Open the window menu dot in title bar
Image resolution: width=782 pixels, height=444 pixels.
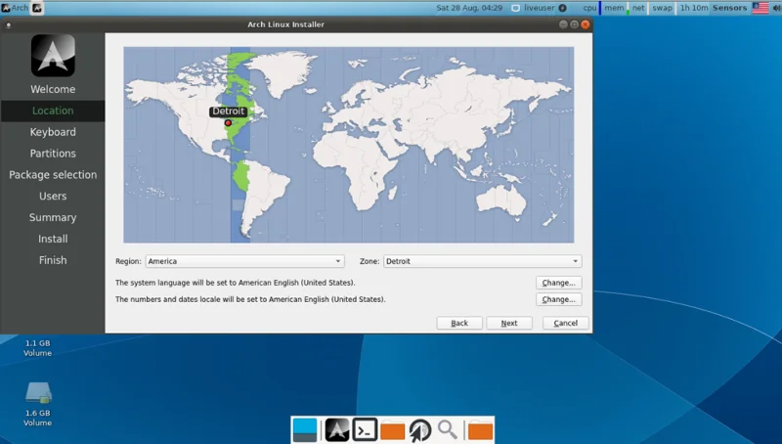(x=9, y=25)
